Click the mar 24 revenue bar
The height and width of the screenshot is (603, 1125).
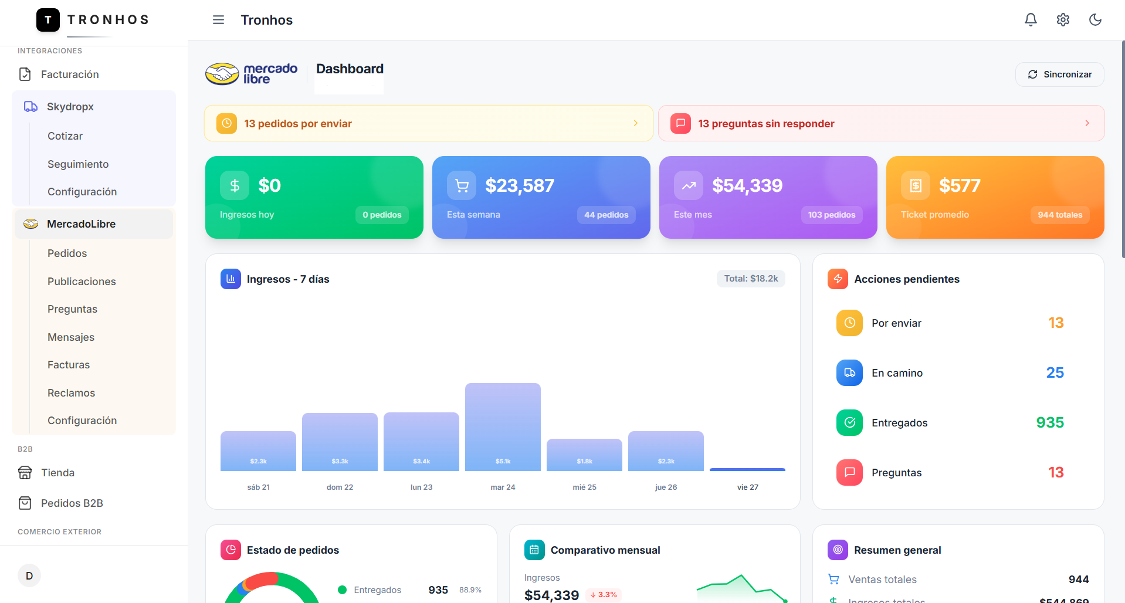coord(503,427)
